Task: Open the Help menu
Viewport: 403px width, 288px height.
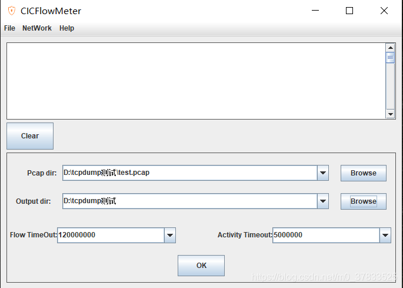Action: (x=67, y=28)
